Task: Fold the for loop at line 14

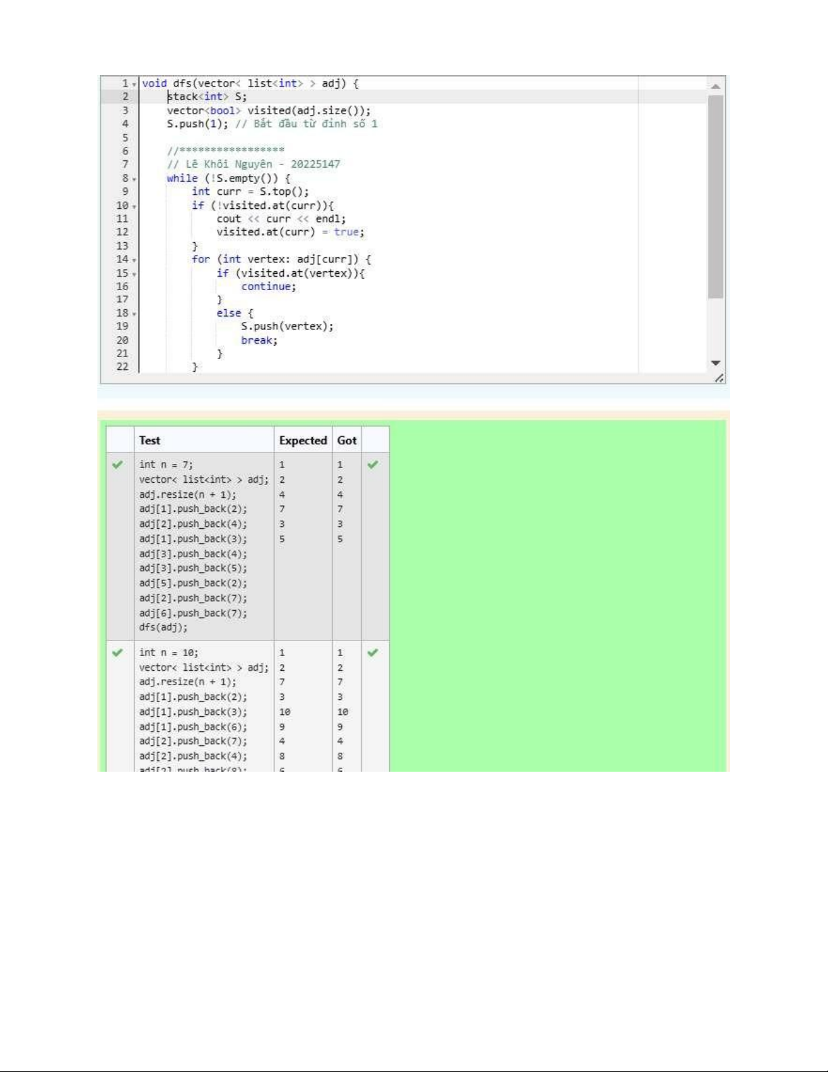Action: tap(135, 260)
